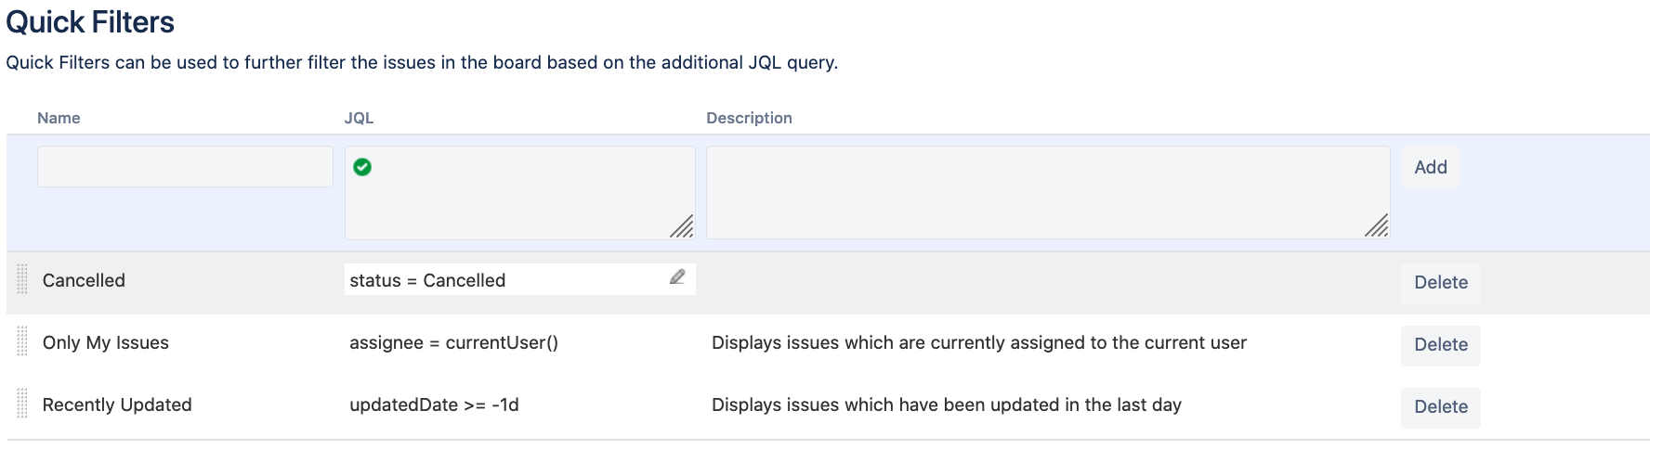This screenshot has width=1676, height=462.
Task: Click the Name column header
Action: point(59,118)
